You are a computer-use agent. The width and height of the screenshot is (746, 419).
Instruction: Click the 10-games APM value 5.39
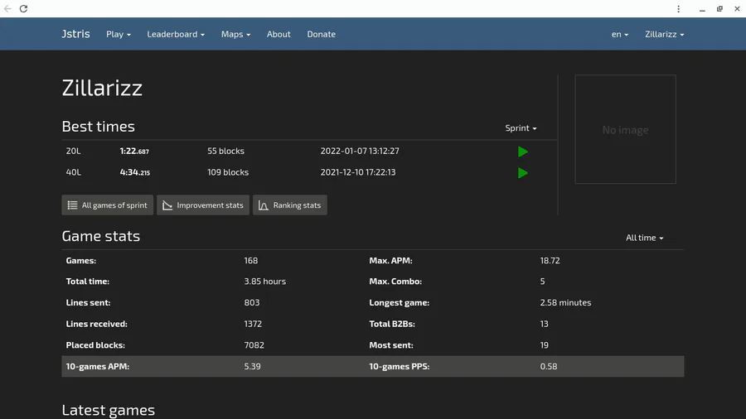252,366
